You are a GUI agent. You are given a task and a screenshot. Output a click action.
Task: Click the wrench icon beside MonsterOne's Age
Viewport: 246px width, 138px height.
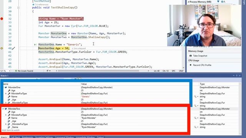point(9,90)
